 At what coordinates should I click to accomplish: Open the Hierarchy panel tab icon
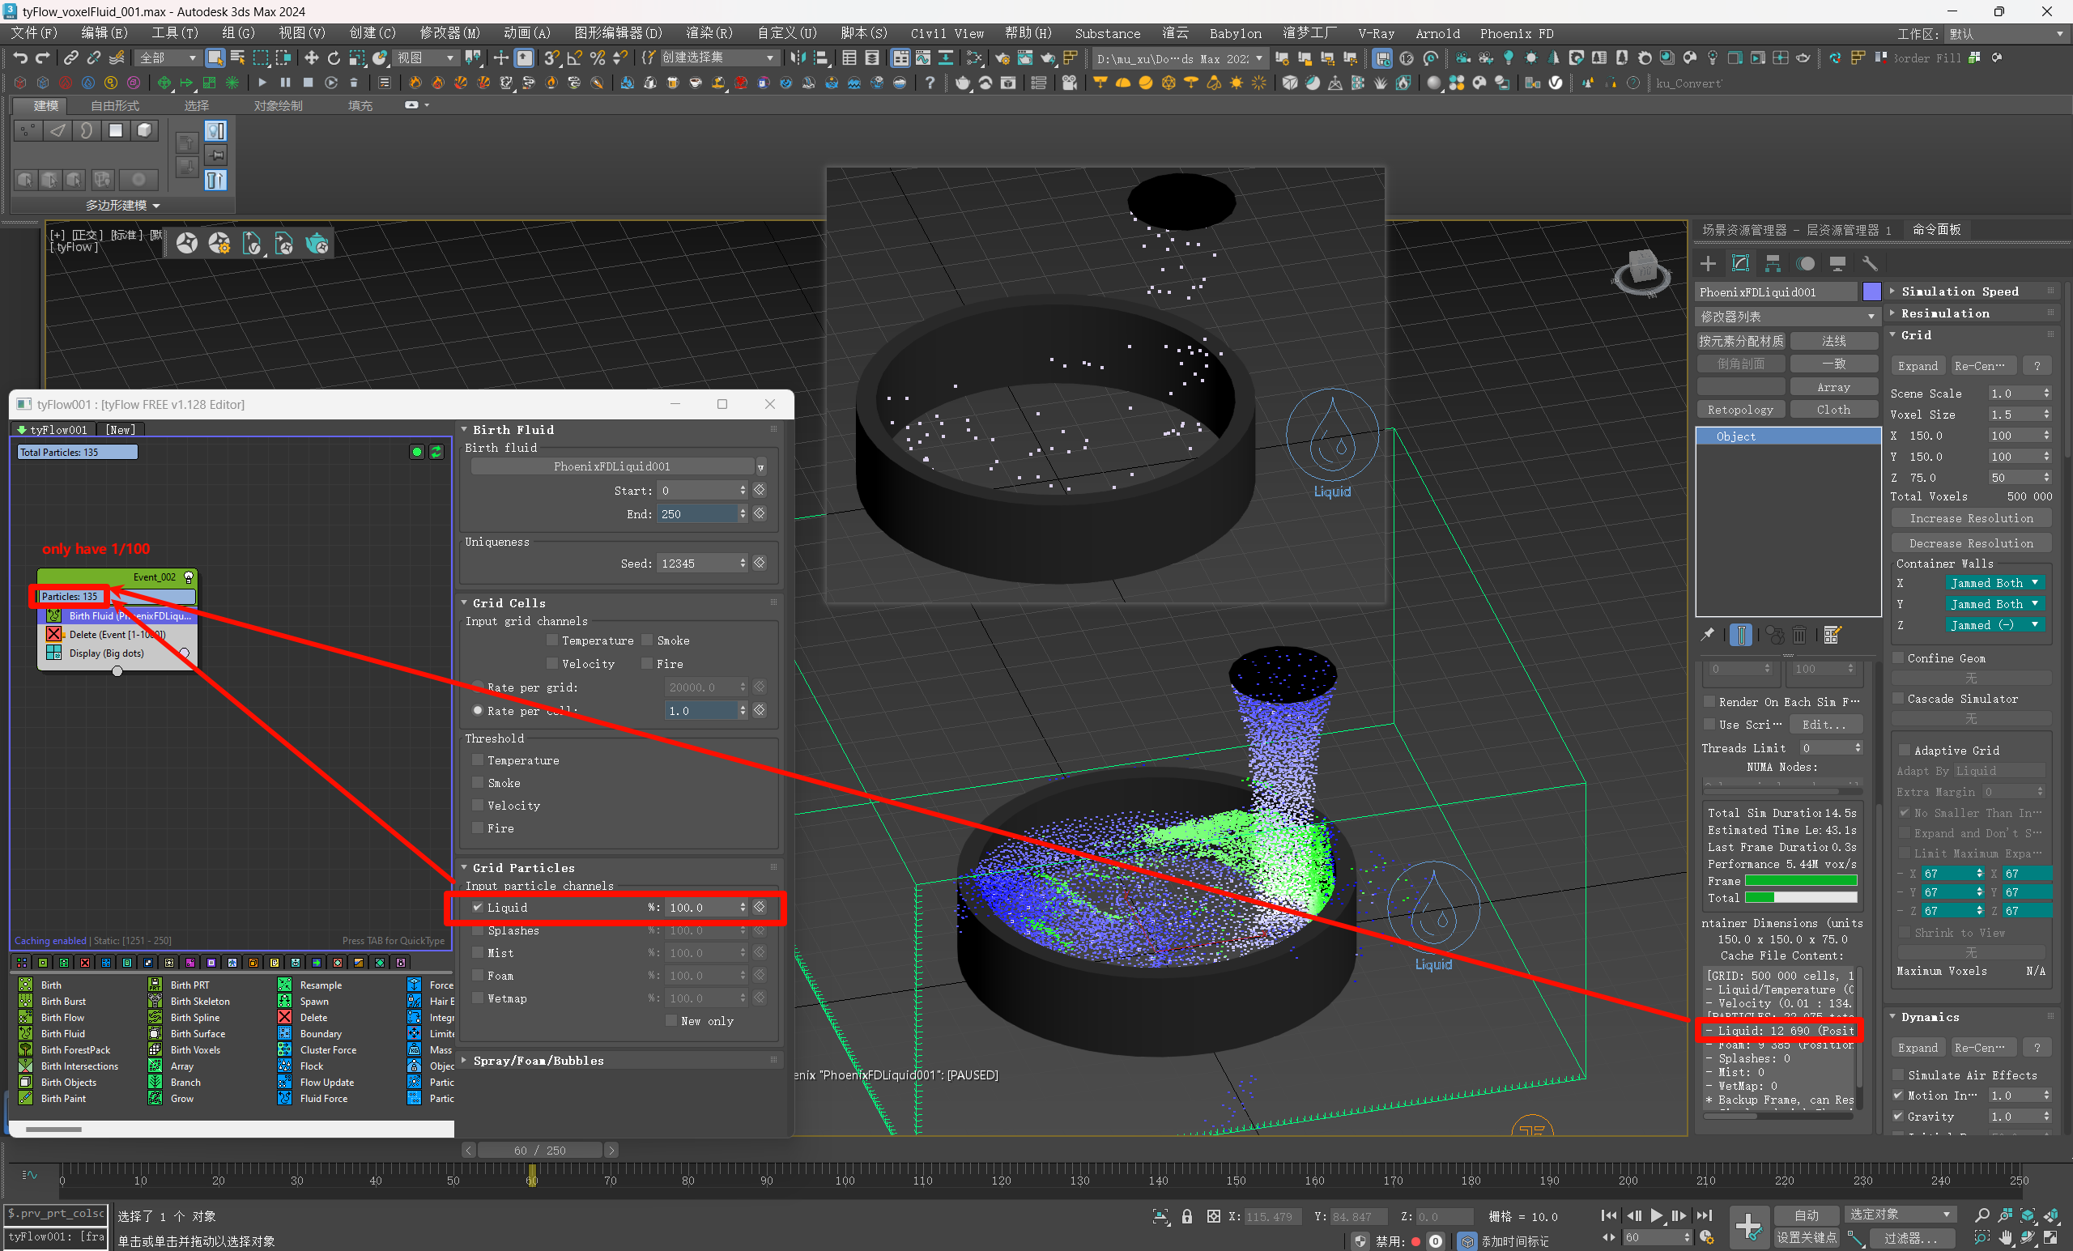(x=1773, y=263)
